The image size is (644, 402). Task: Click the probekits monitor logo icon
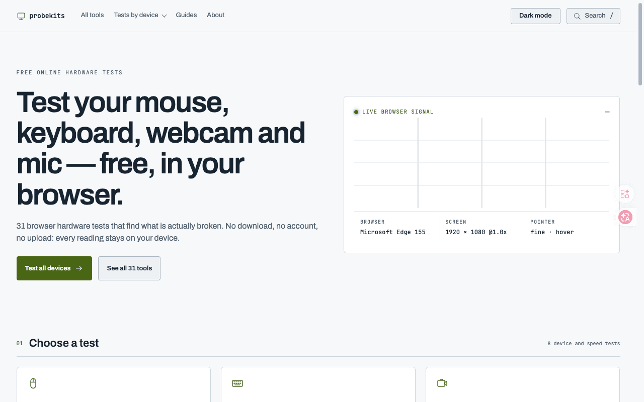pos(21,16)
